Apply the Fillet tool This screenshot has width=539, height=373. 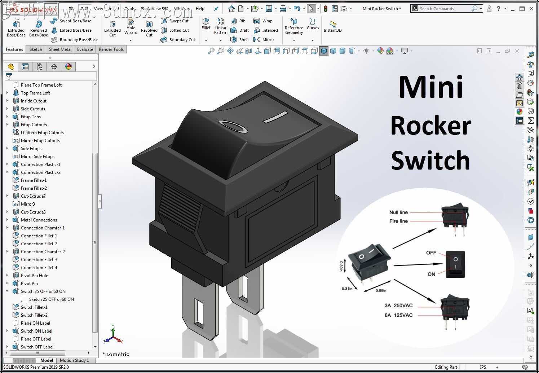(x=206, y=24)
